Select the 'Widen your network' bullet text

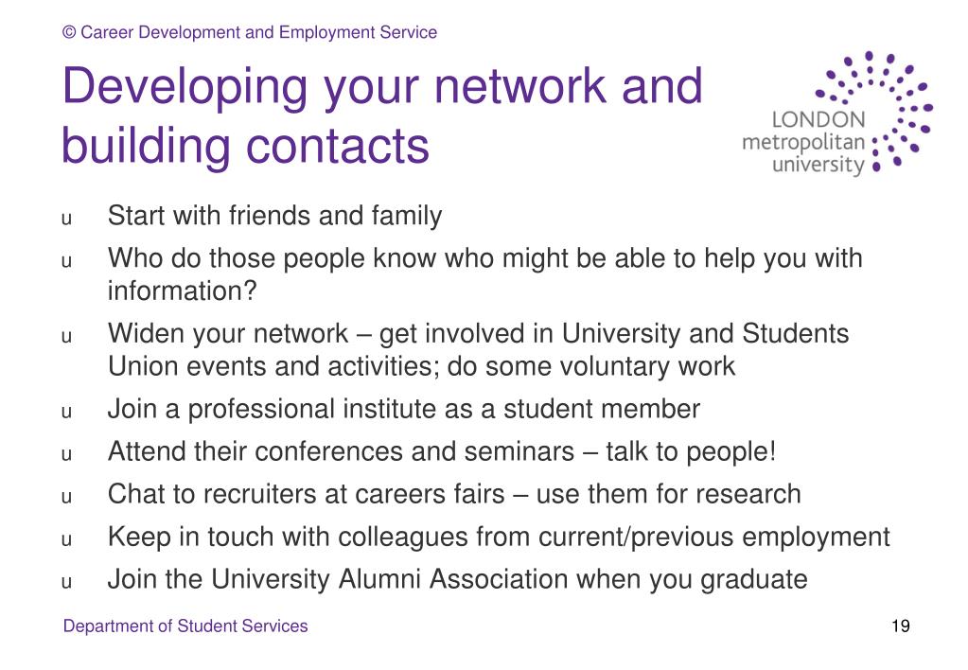(479, 349)
